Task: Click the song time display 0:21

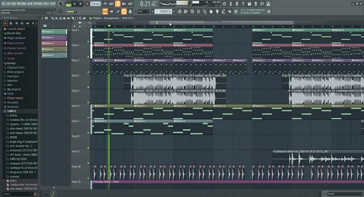Action: tap(148, 4)
